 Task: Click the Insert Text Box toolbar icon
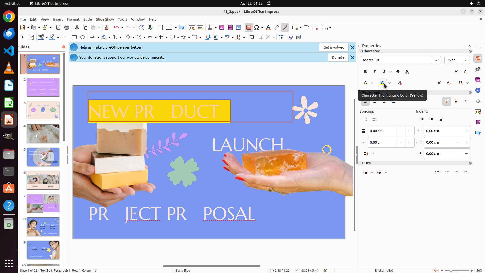point(249,28)
